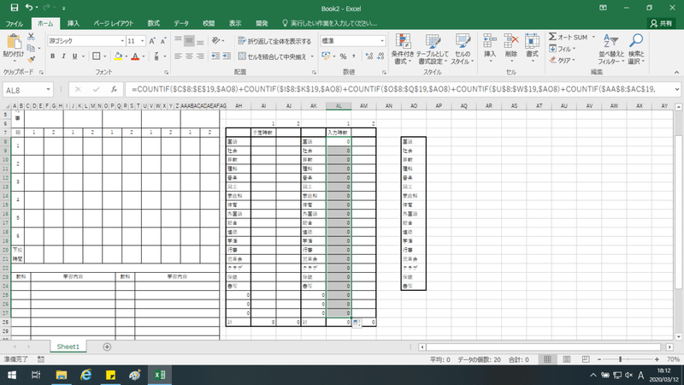Click the Share 共有 button
684x385 pixels.
click(x=661, y=24)
